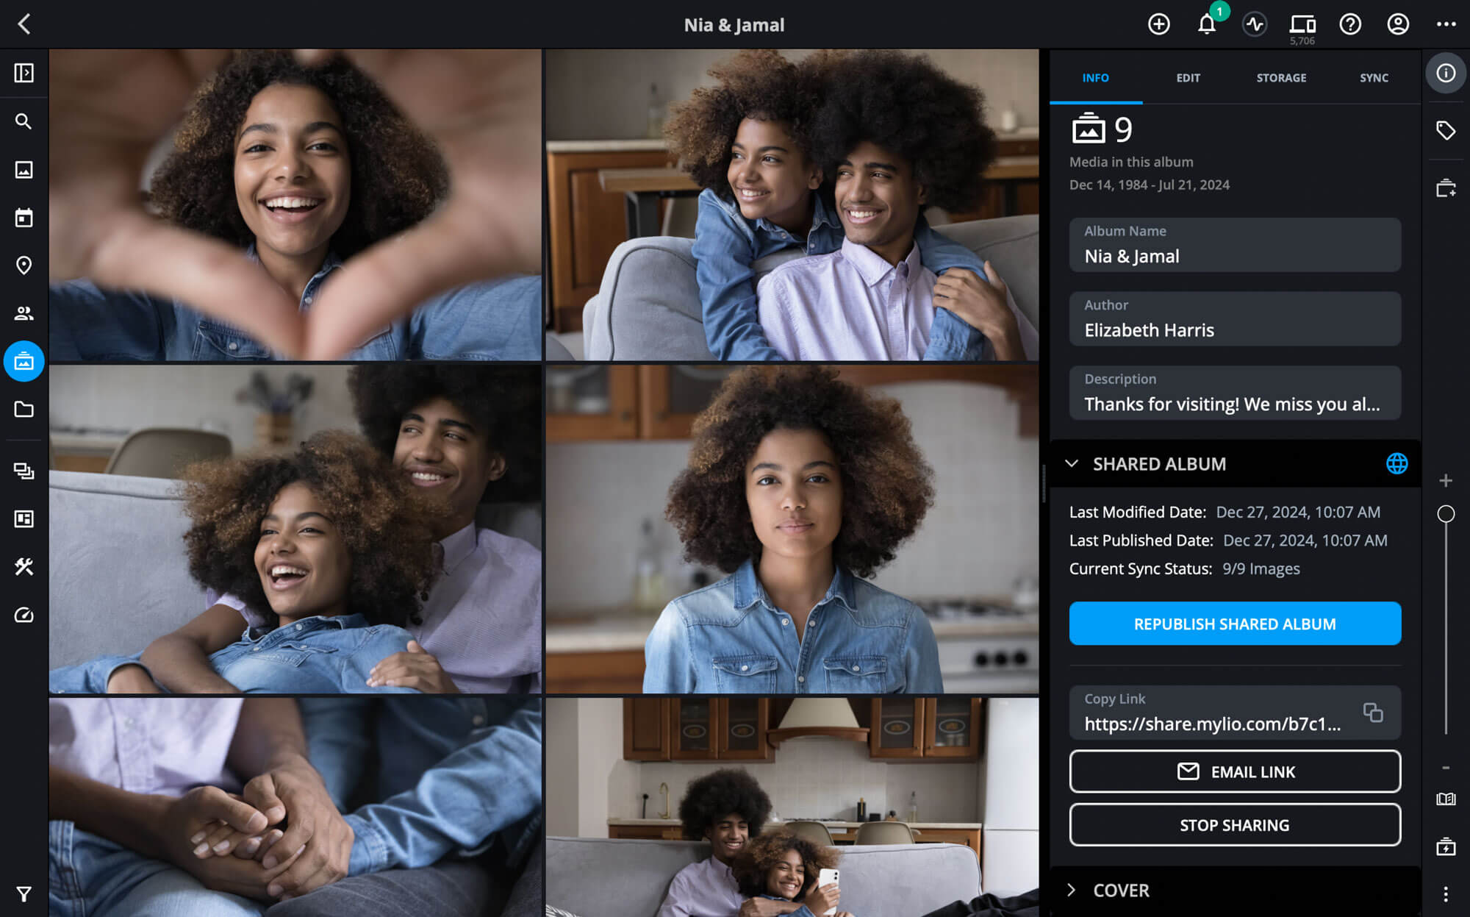Open the top-right more options menu

pos(1445,24)
